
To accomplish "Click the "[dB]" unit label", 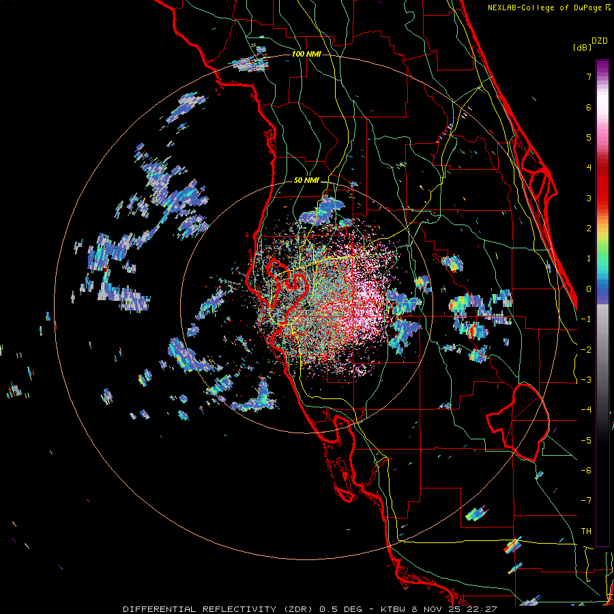I will pos(582,47).
